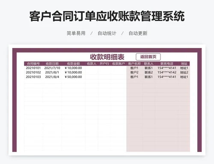Select the 客户名称 column header
The height and width of the screenshot is (164, 214).
tap(134, 64)
